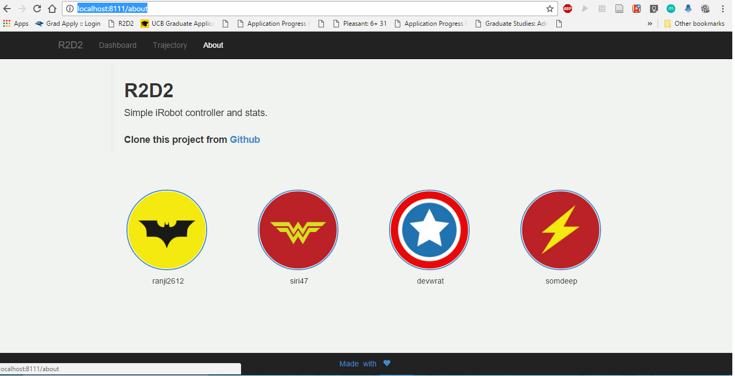This screenshot has height=376, width=735.
Task: Open the Dashboard navigation tab
Action: [118, 45]
